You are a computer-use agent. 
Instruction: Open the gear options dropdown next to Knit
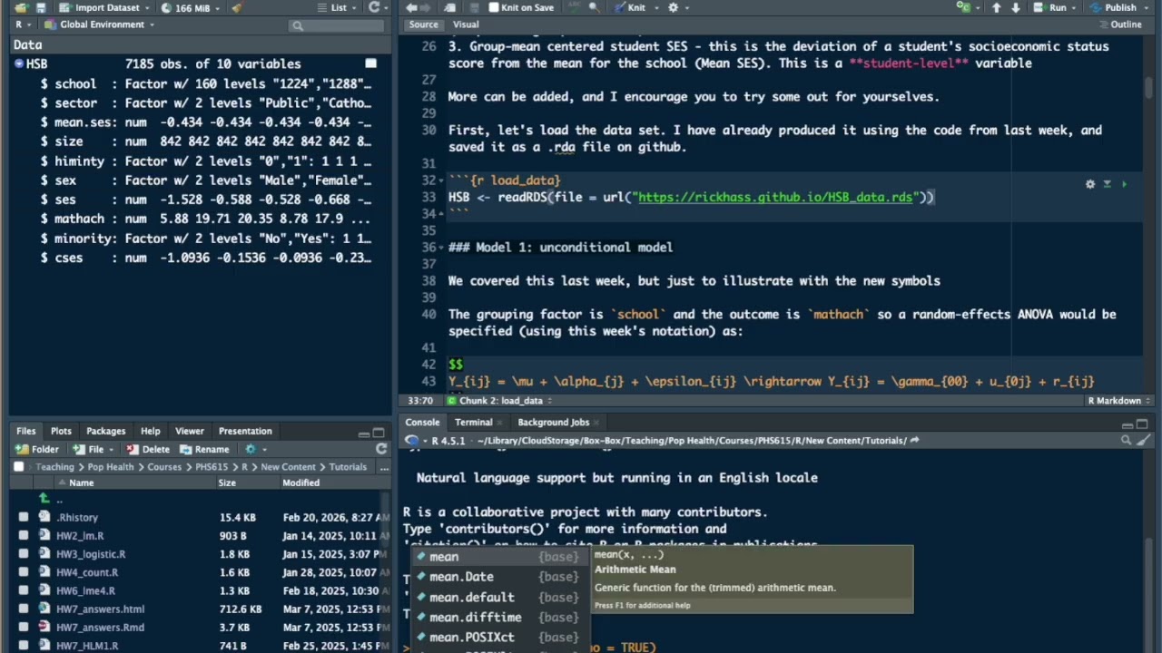pos(677,7)
